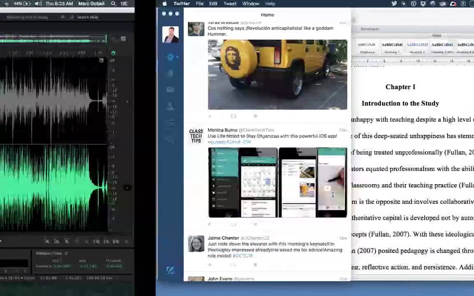Open Notification Center icon in left menu bar
Image resolution: width=474 pixels, height=296 pixels.
pyautogui.click(x=123, y=4)
